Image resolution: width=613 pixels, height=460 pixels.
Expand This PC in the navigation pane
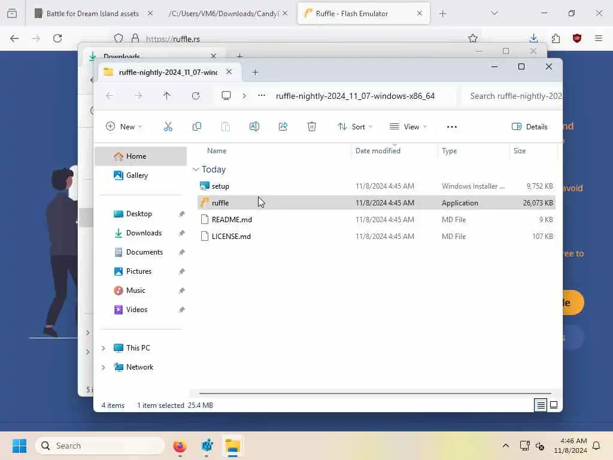click(x=103, y=348)
